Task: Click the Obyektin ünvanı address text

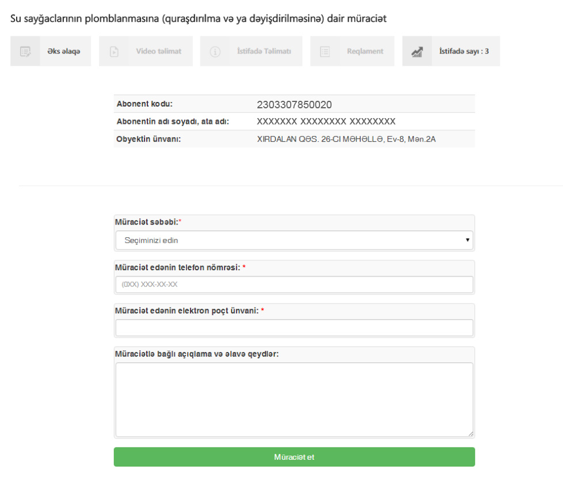Action: click(346, 139)
